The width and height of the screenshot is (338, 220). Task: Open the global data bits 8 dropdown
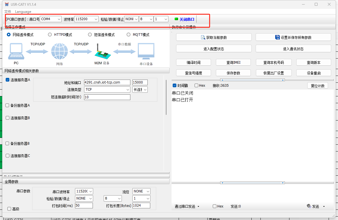[112, 198]
